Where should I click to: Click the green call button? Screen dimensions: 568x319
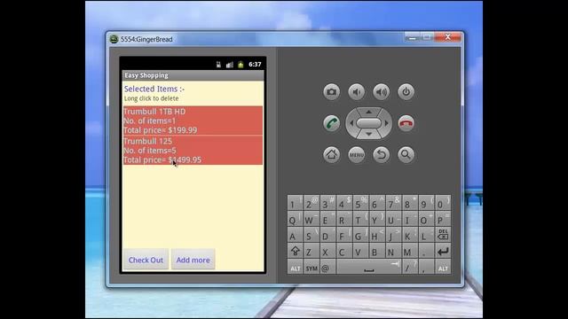(331, 123)
